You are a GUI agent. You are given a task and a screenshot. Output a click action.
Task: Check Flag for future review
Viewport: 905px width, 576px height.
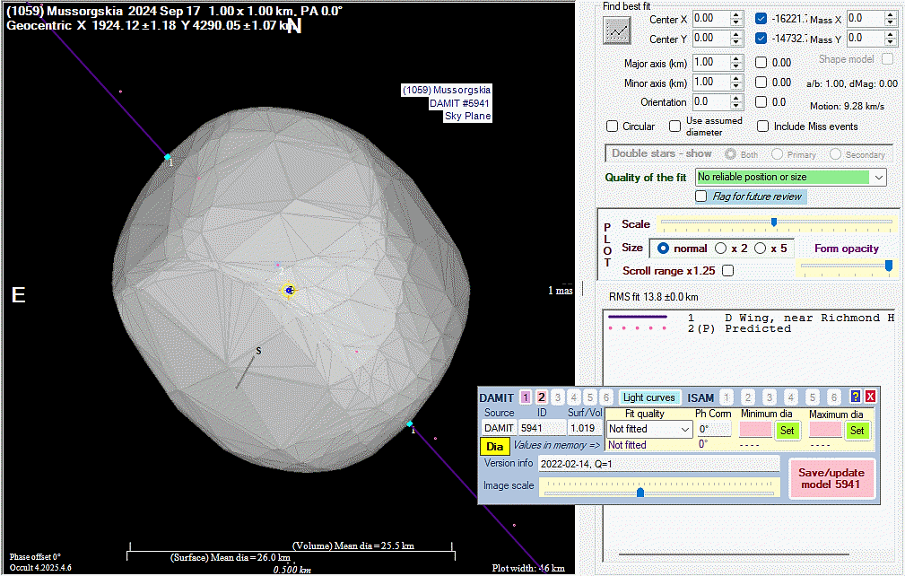click(701, 196)
